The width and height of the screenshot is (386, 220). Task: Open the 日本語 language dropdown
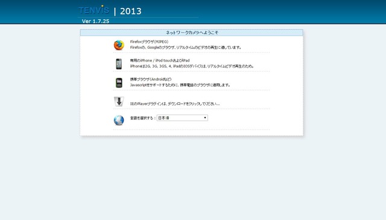coord(182,118)
